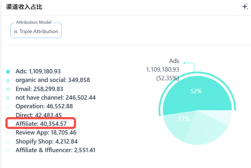Open the Attribution Model filter

(x=36, y=31)
